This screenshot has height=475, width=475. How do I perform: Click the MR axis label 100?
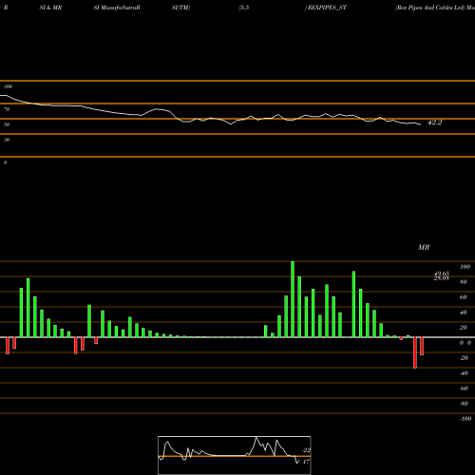[465, 267]
